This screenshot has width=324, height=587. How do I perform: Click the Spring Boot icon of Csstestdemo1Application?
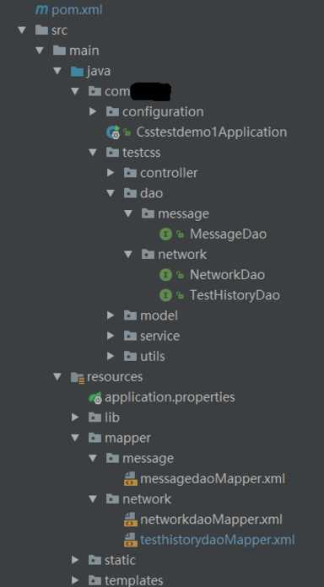113,132
